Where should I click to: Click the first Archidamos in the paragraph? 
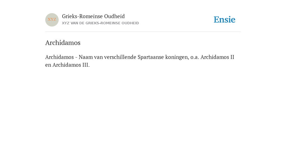pyautogui.click(x=59, y=57)
